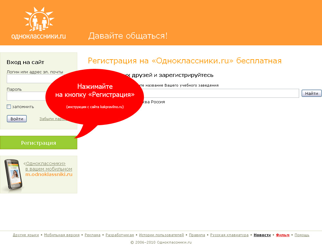Open Русская клавиатура footer link
This screenshot has width=322, height=250.
(229, 235)
